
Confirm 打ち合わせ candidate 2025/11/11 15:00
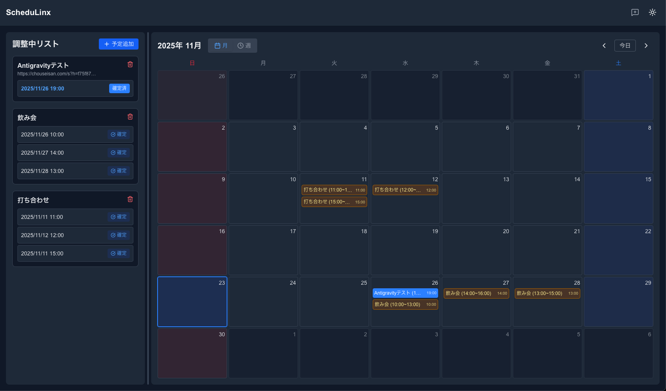pos(119,253)
